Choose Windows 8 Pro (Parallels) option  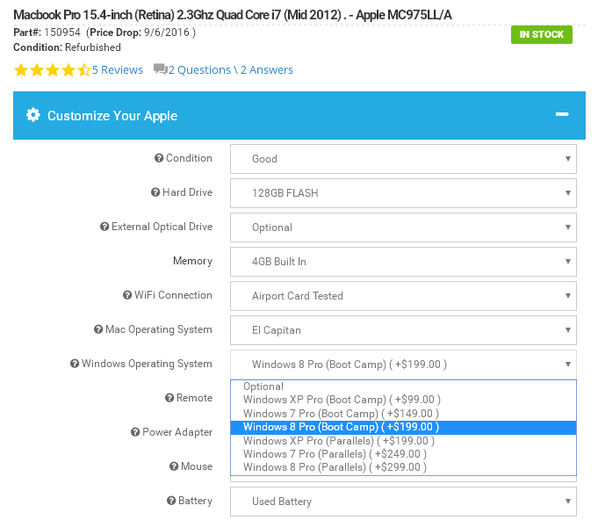coord(403,467)
